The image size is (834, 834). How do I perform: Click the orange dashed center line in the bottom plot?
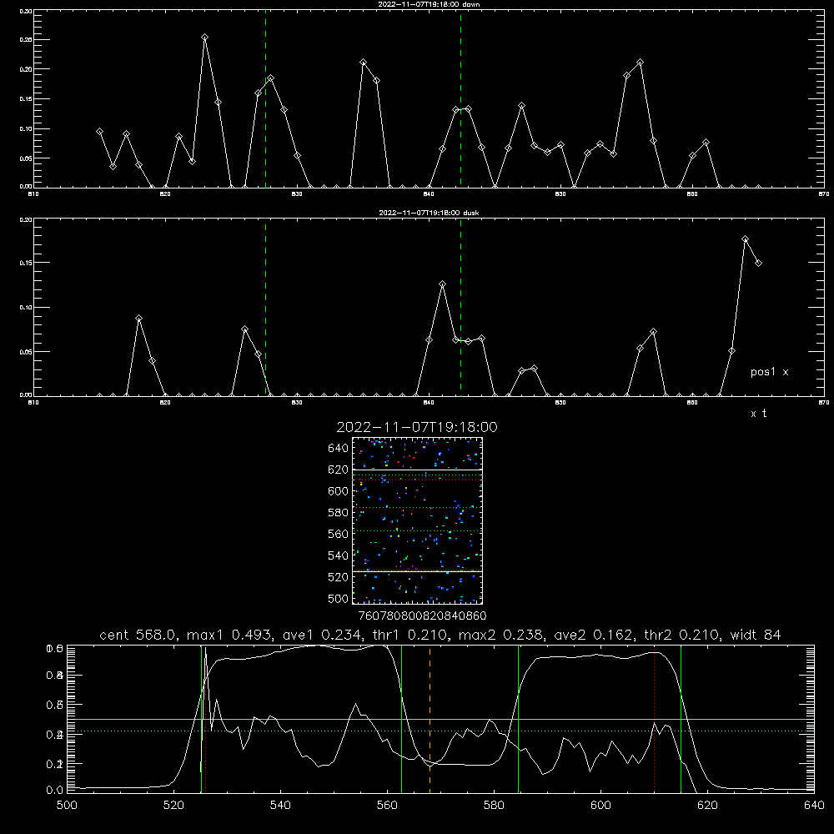pos(430,718)
